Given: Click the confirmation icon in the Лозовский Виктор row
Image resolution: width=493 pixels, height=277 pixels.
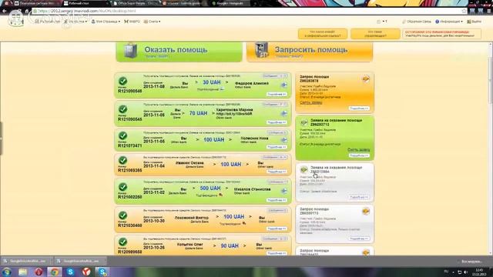Looking at the screenshot, I should [x=244, y=224].
